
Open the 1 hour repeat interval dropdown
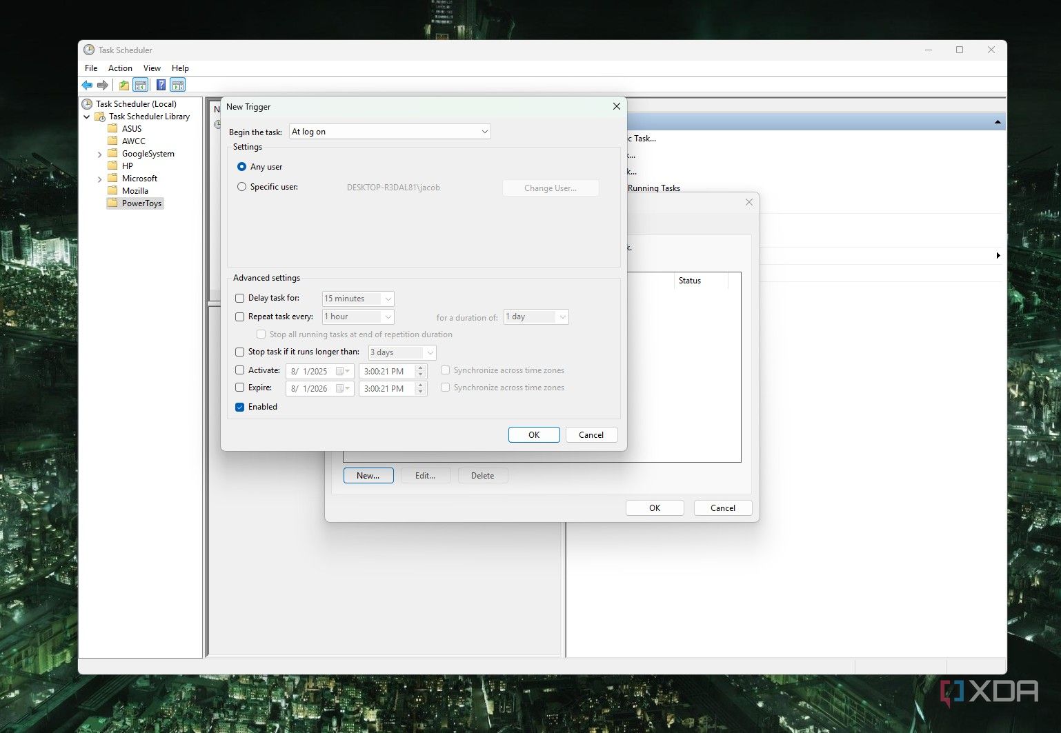point(358,317)
